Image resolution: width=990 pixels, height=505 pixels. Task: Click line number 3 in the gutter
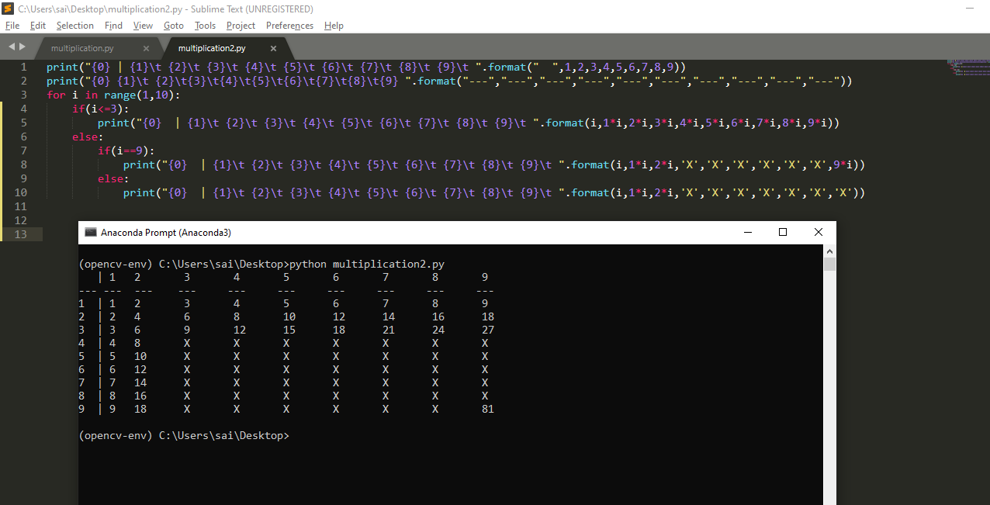click(24, 95)
